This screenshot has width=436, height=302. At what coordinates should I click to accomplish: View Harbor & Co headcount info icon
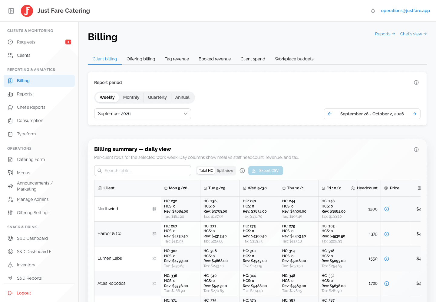pos(387,234)
